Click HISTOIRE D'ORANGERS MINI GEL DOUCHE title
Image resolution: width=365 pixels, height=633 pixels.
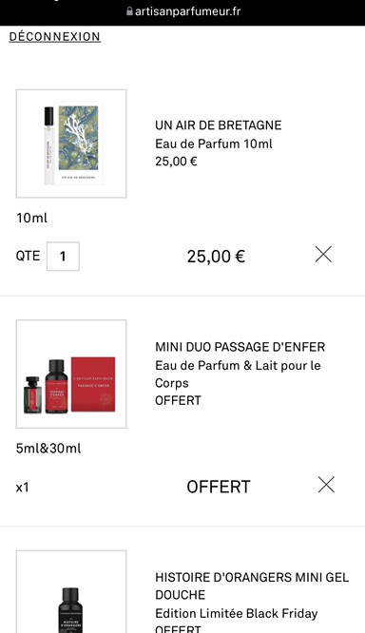[252, 586]
